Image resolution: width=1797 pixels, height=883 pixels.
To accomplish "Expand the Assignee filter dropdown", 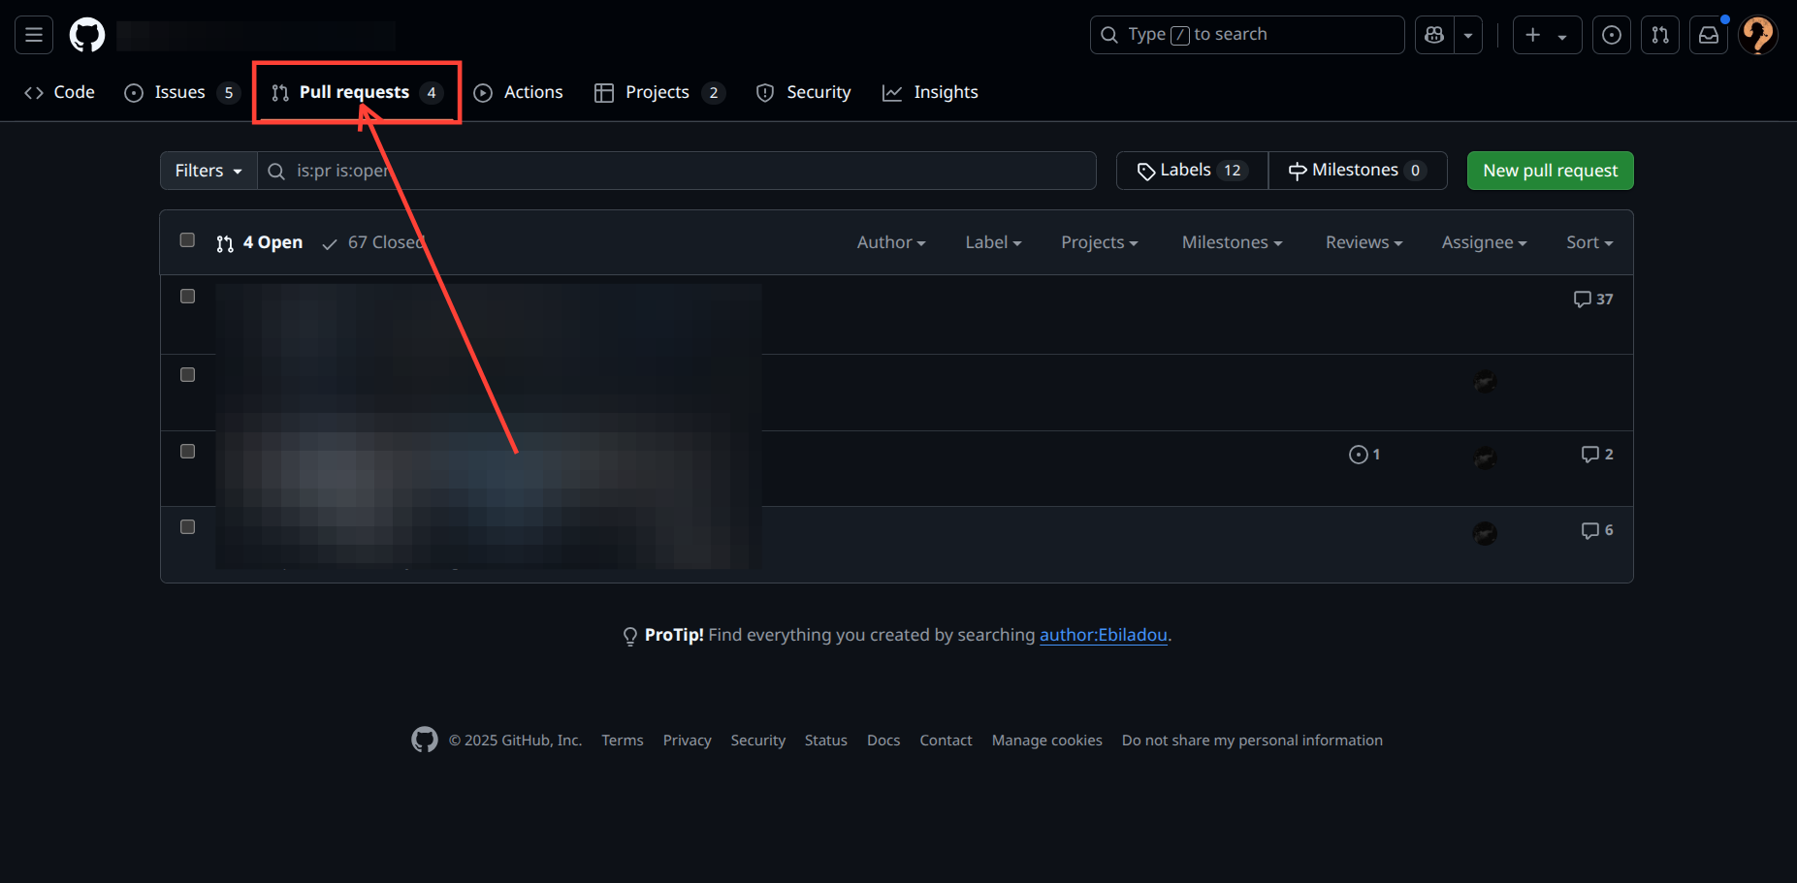I will (1483, 242).
